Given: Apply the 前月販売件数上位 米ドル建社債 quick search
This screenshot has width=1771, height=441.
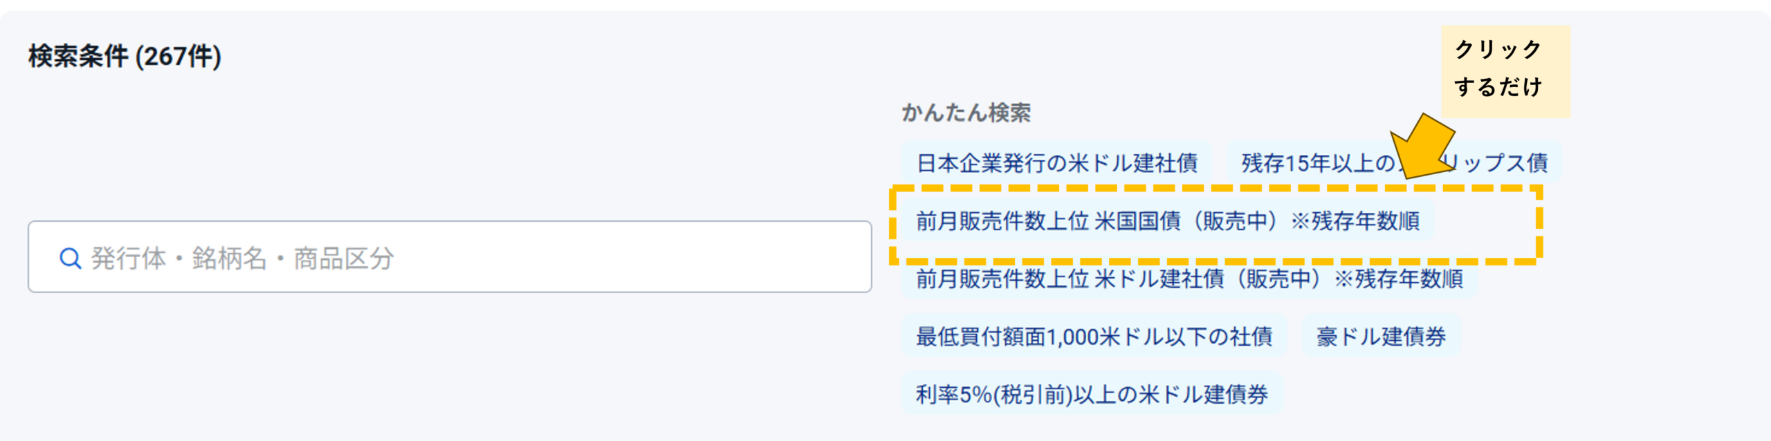Looking at the screenshot, I should coord(1189,279).
